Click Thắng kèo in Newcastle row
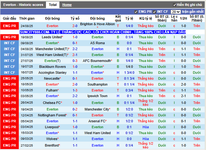The height and width of the screenshot is (150, 206). click(x=146, y=78)
